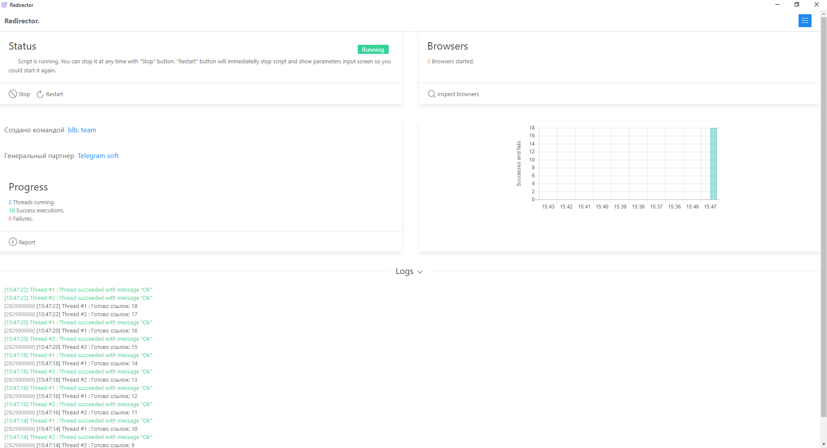The image size is (827, 448).
Task: Click the scrollbar up arrow
Action: [824, 14]
